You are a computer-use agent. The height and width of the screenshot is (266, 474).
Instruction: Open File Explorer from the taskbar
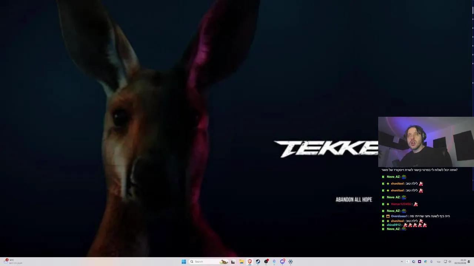pyautogui.click(x=241, y=262)
